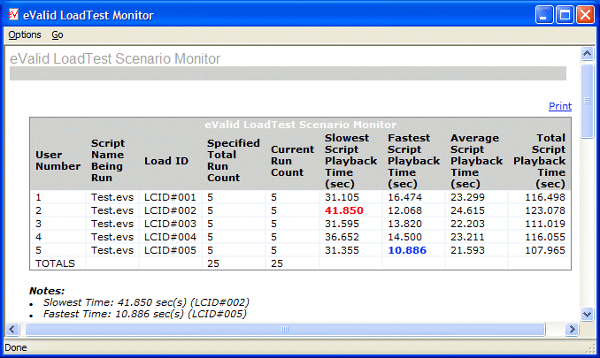This screenshot has width=600, height=358.
Task: Click the Done status bar text
Action: (16, 347)
